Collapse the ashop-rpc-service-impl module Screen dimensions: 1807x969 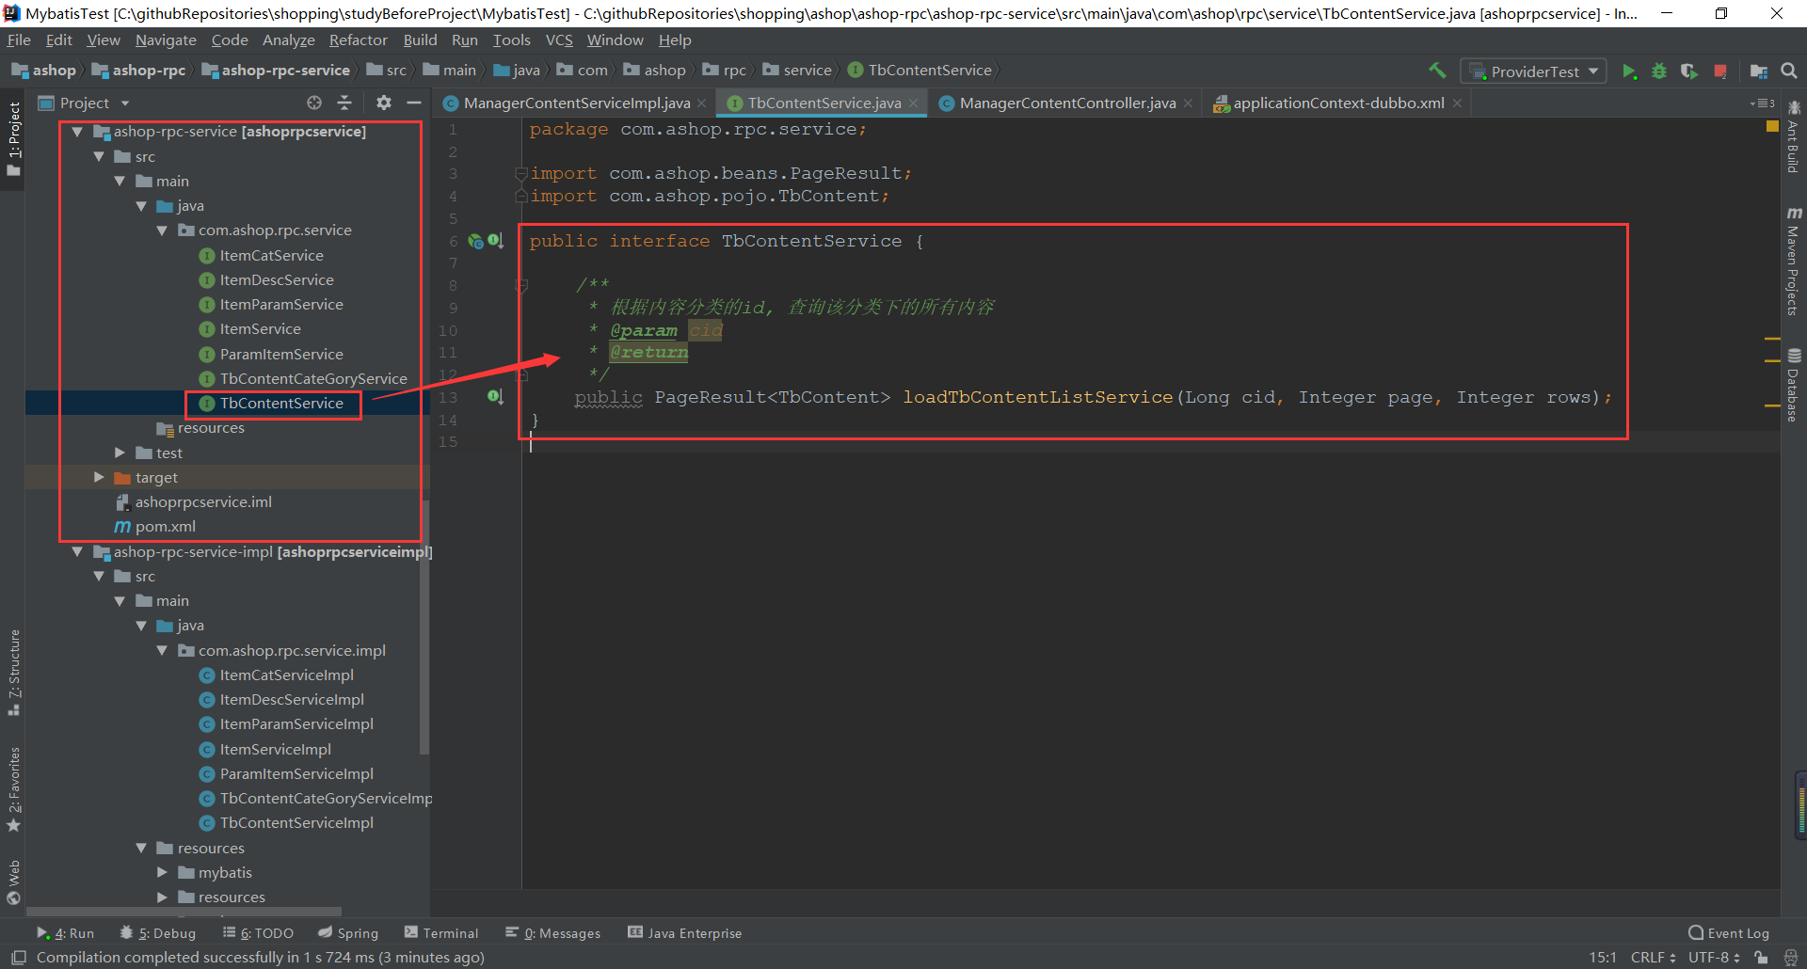coord(77,552)
